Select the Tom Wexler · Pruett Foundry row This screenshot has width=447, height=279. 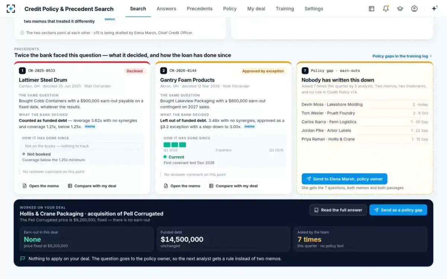[365, 113]
